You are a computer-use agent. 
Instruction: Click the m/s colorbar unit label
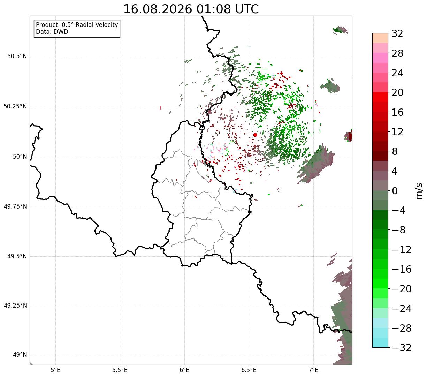pos(419,191)
